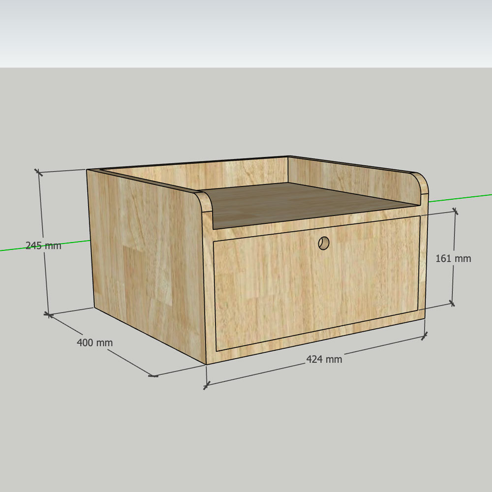The image size is (492, 492).
Task: Select the green axis line right of cabinet
Action: 460,198
